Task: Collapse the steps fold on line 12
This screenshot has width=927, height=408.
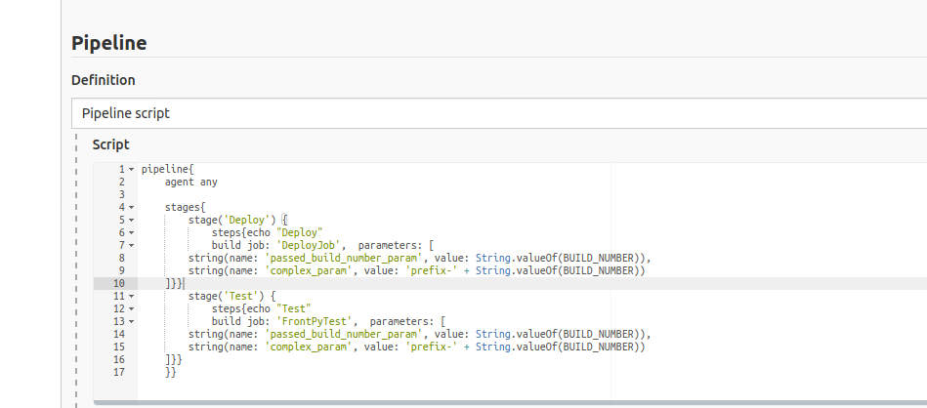Action: [x=131, y=308]
